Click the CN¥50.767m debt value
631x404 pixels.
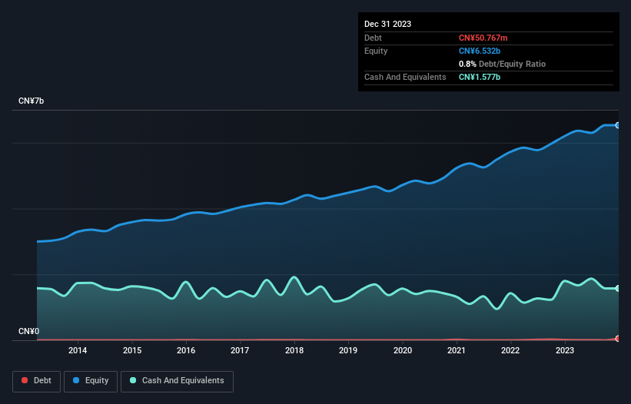click(x=483, y=38)
